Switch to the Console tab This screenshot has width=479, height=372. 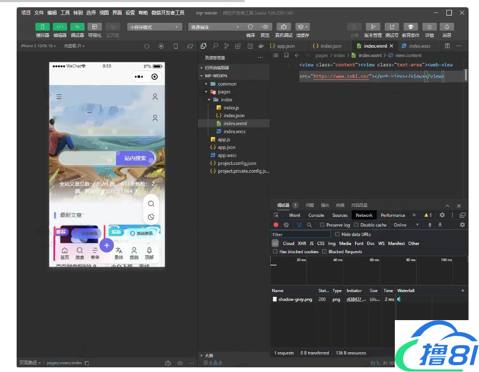[316, 215]
